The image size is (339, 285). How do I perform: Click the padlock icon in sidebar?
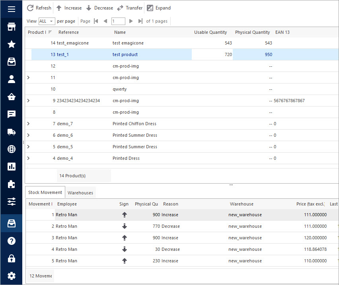click(11, 258)
